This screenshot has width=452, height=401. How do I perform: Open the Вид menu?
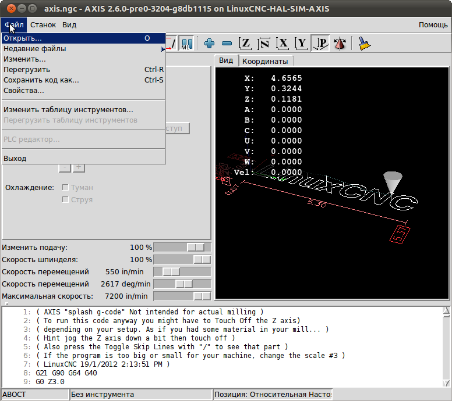click(x=69, y=25)
